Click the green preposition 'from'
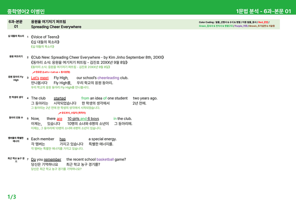This screenshot has height=209, width=296. [x=85, y=98]
